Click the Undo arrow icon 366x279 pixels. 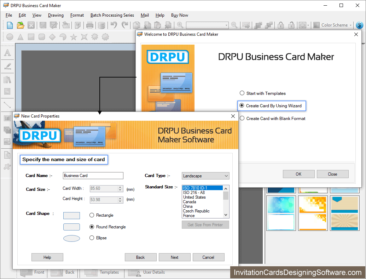point(114,25)
